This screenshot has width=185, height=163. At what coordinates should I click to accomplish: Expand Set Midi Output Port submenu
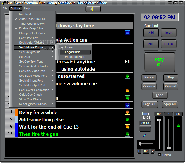34,85
